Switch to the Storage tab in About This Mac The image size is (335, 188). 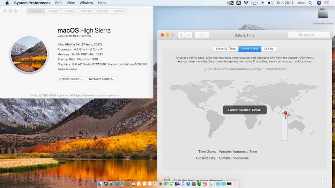(70, 11)
